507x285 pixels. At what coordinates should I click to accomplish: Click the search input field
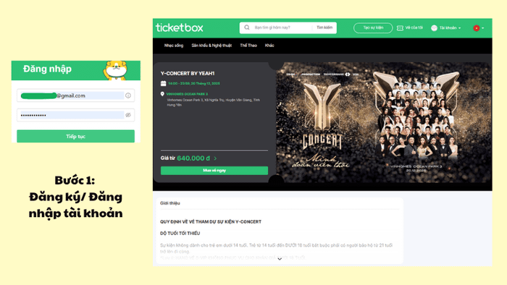(x=281, y=27)
